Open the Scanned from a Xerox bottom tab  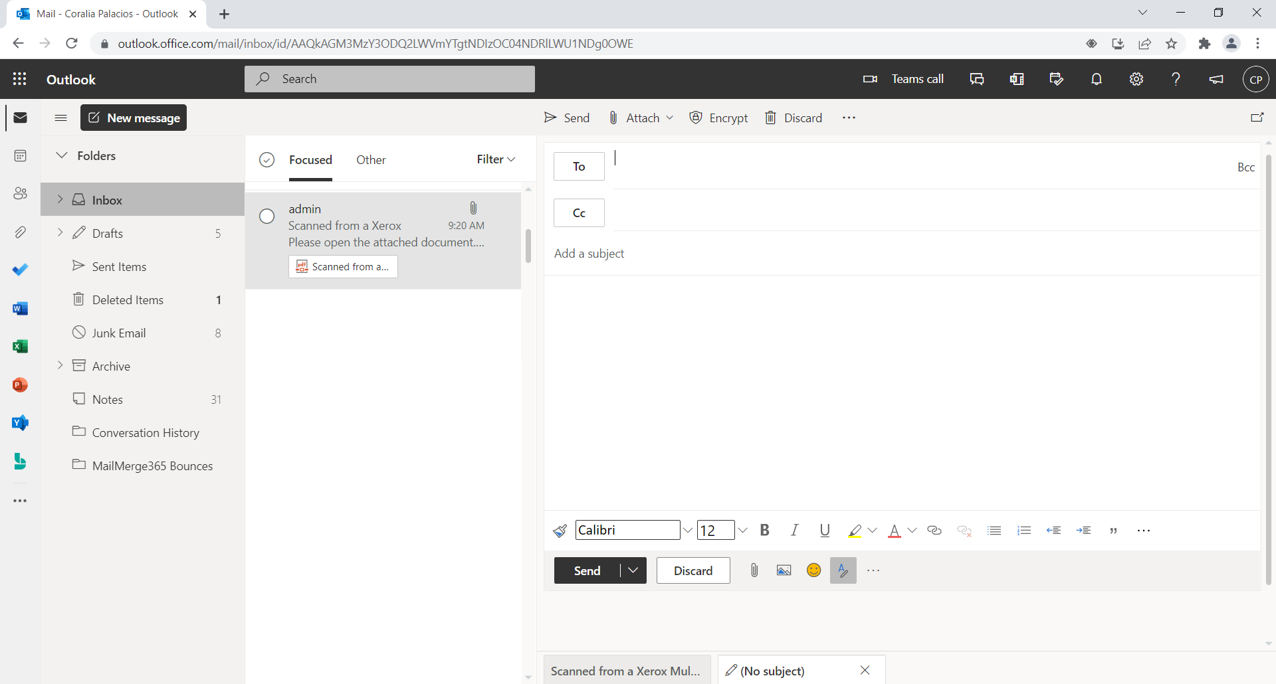[627, 670]
